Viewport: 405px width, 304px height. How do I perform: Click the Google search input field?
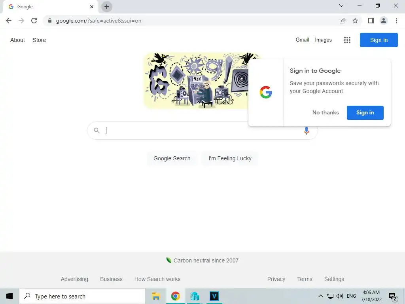point(202,131)
